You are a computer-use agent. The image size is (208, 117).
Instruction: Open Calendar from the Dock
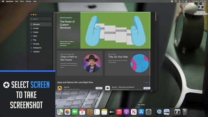tap(82, 112)
